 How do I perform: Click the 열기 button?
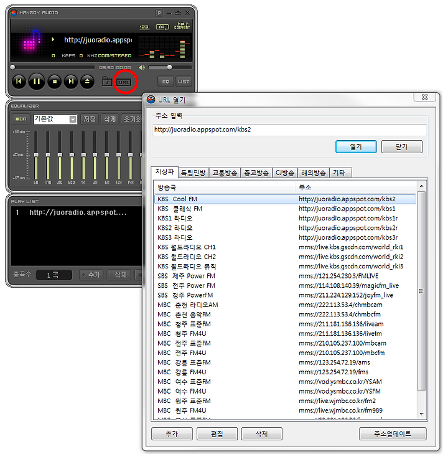coord(356,146)
